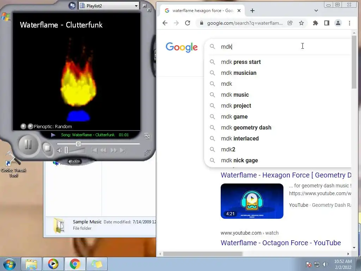Image resolution: width=361 pixels, height=271 pixels.
Task: Choose the plain mdk suggestion
Action: tap(278, 84)
